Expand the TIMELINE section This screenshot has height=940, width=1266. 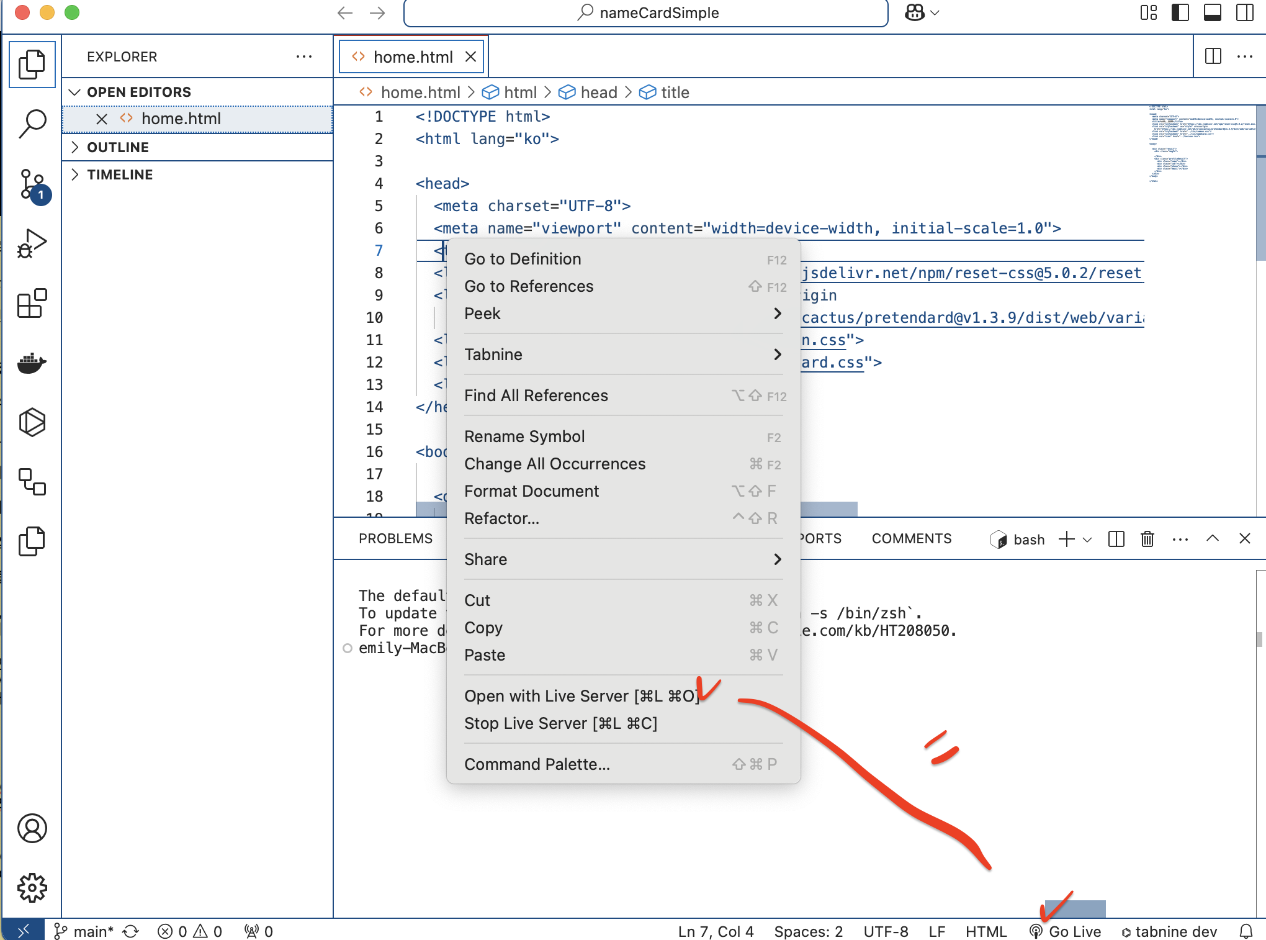click(120, 174)
